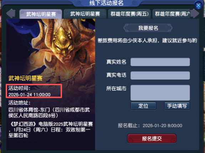Open the 群雄年度赛(周五) tab
Screen dimensions: 205x153
click(129, 14)
